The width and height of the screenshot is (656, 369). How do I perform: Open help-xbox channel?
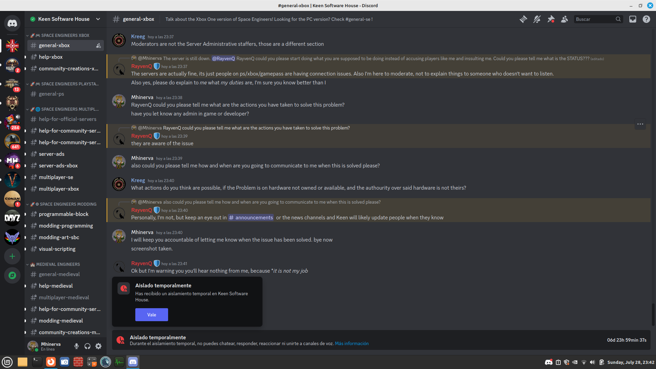click(51, 57)
